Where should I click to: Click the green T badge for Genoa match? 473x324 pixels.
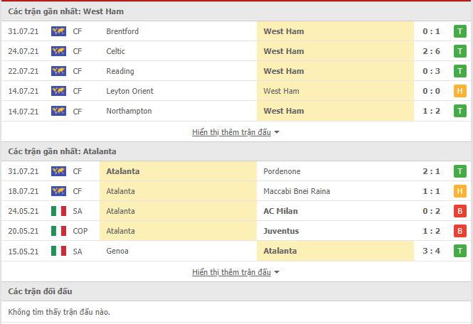pos(459,251)
